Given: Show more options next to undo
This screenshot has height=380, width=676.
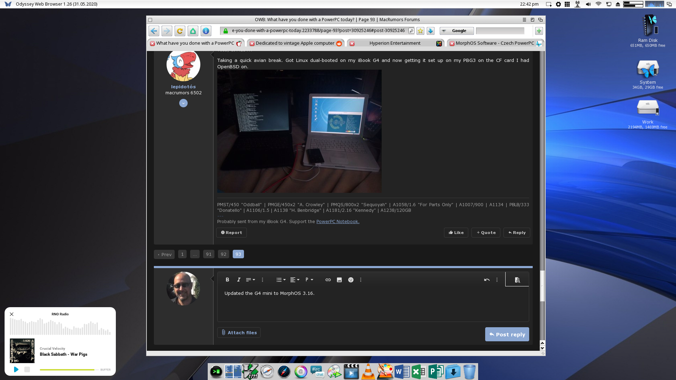Looking at the screenshot, I should coord(497,280).
